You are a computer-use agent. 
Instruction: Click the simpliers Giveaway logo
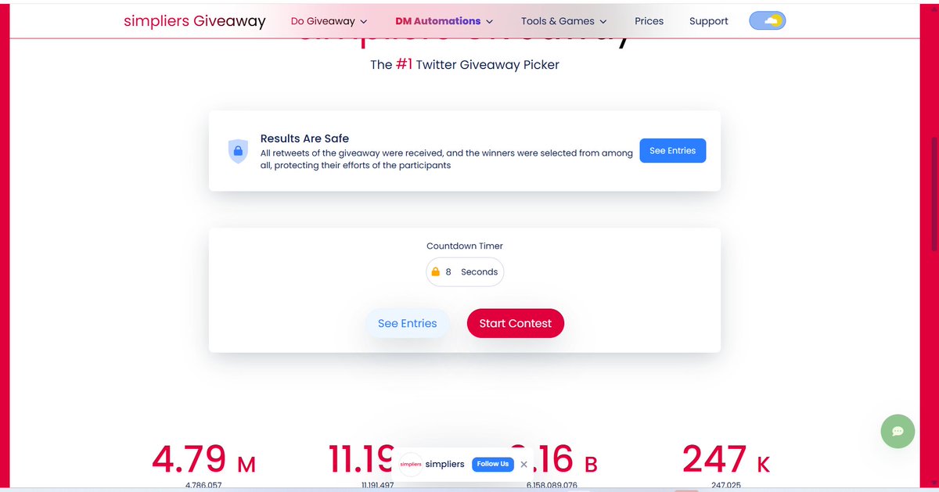pos(195,21)
